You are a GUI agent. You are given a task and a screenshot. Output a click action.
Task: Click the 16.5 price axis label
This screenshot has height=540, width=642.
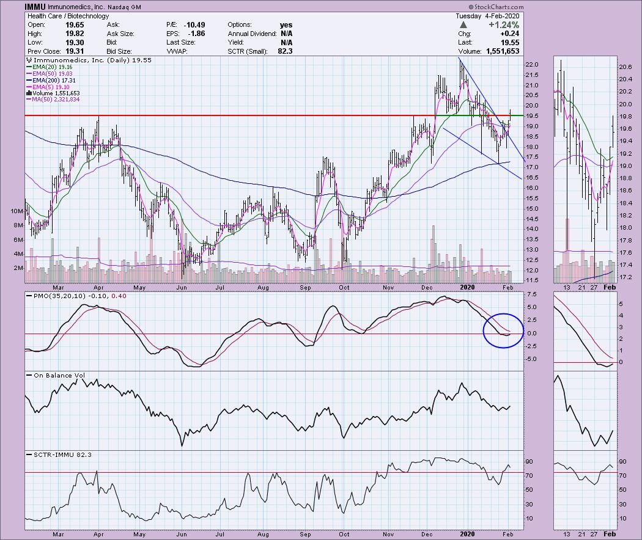[x=532, y=178]
